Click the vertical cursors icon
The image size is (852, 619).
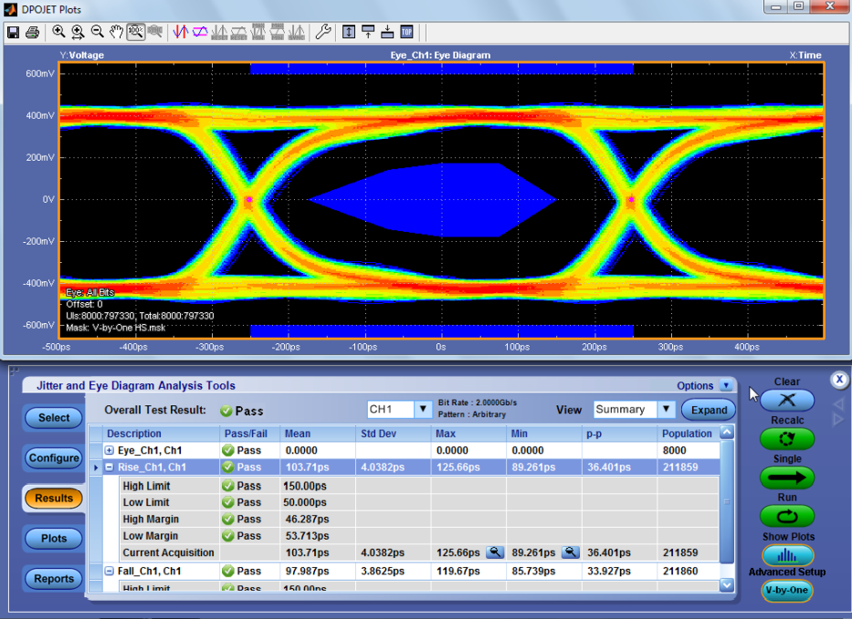coord(180,32)
